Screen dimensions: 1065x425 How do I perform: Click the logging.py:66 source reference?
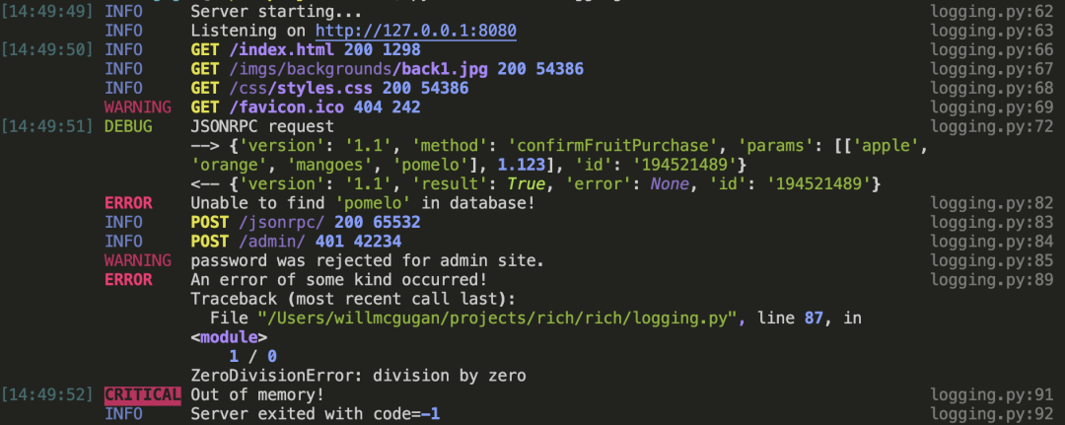pos(991,49)
